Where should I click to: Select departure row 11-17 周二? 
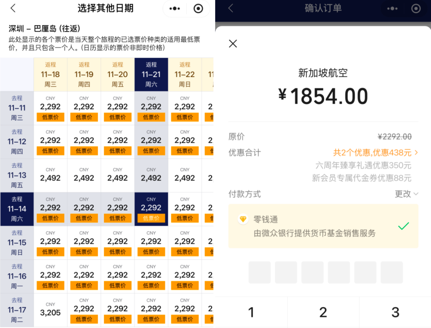(17, 310)
